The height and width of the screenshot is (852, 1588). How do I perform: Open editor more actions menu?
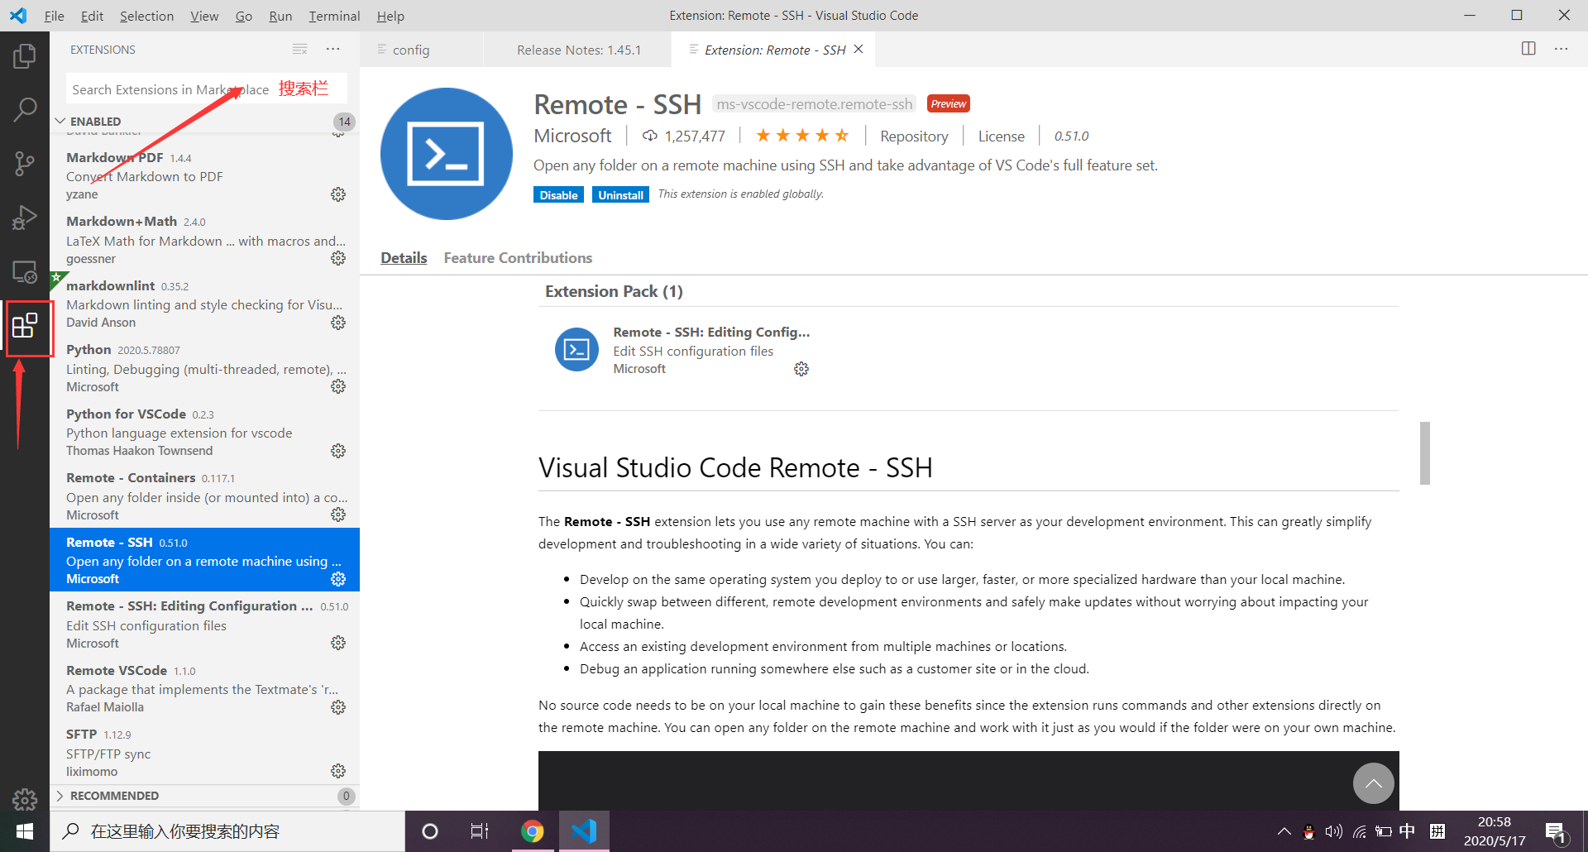point(1561,49)
